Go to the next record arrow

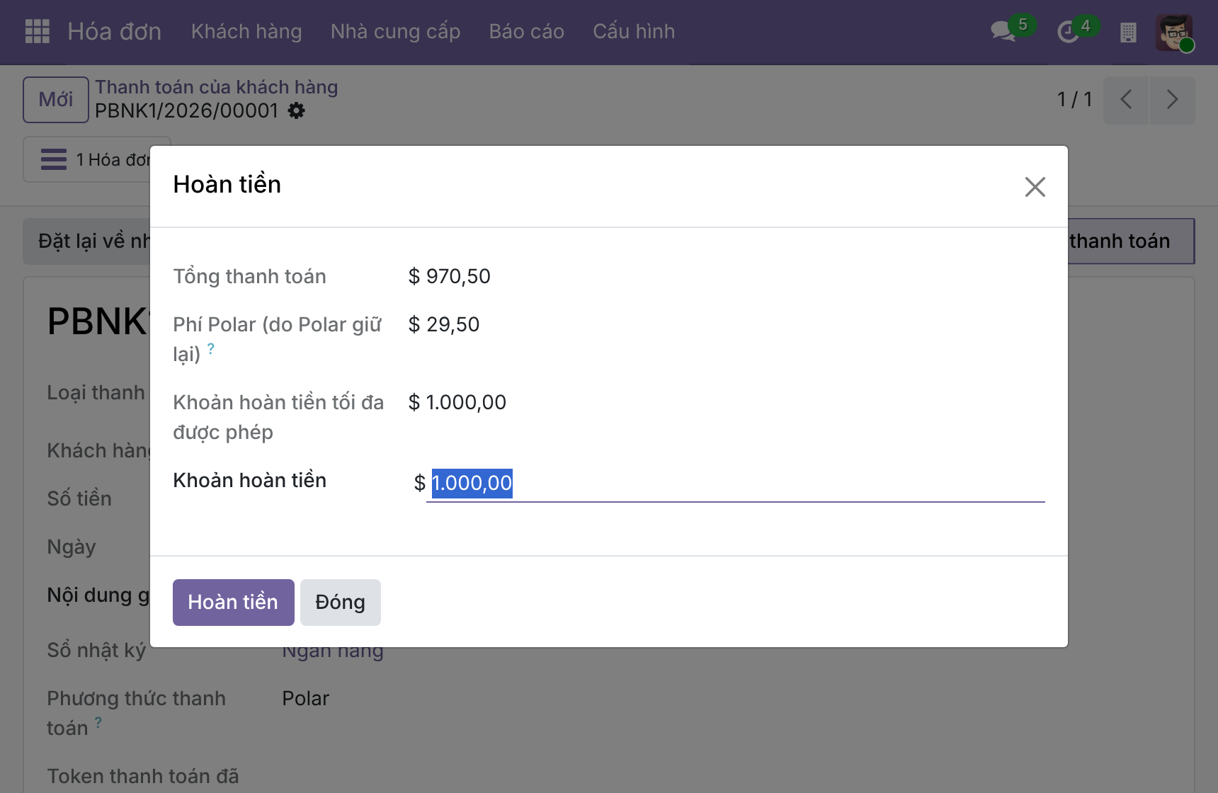(x=1172, y=99)
